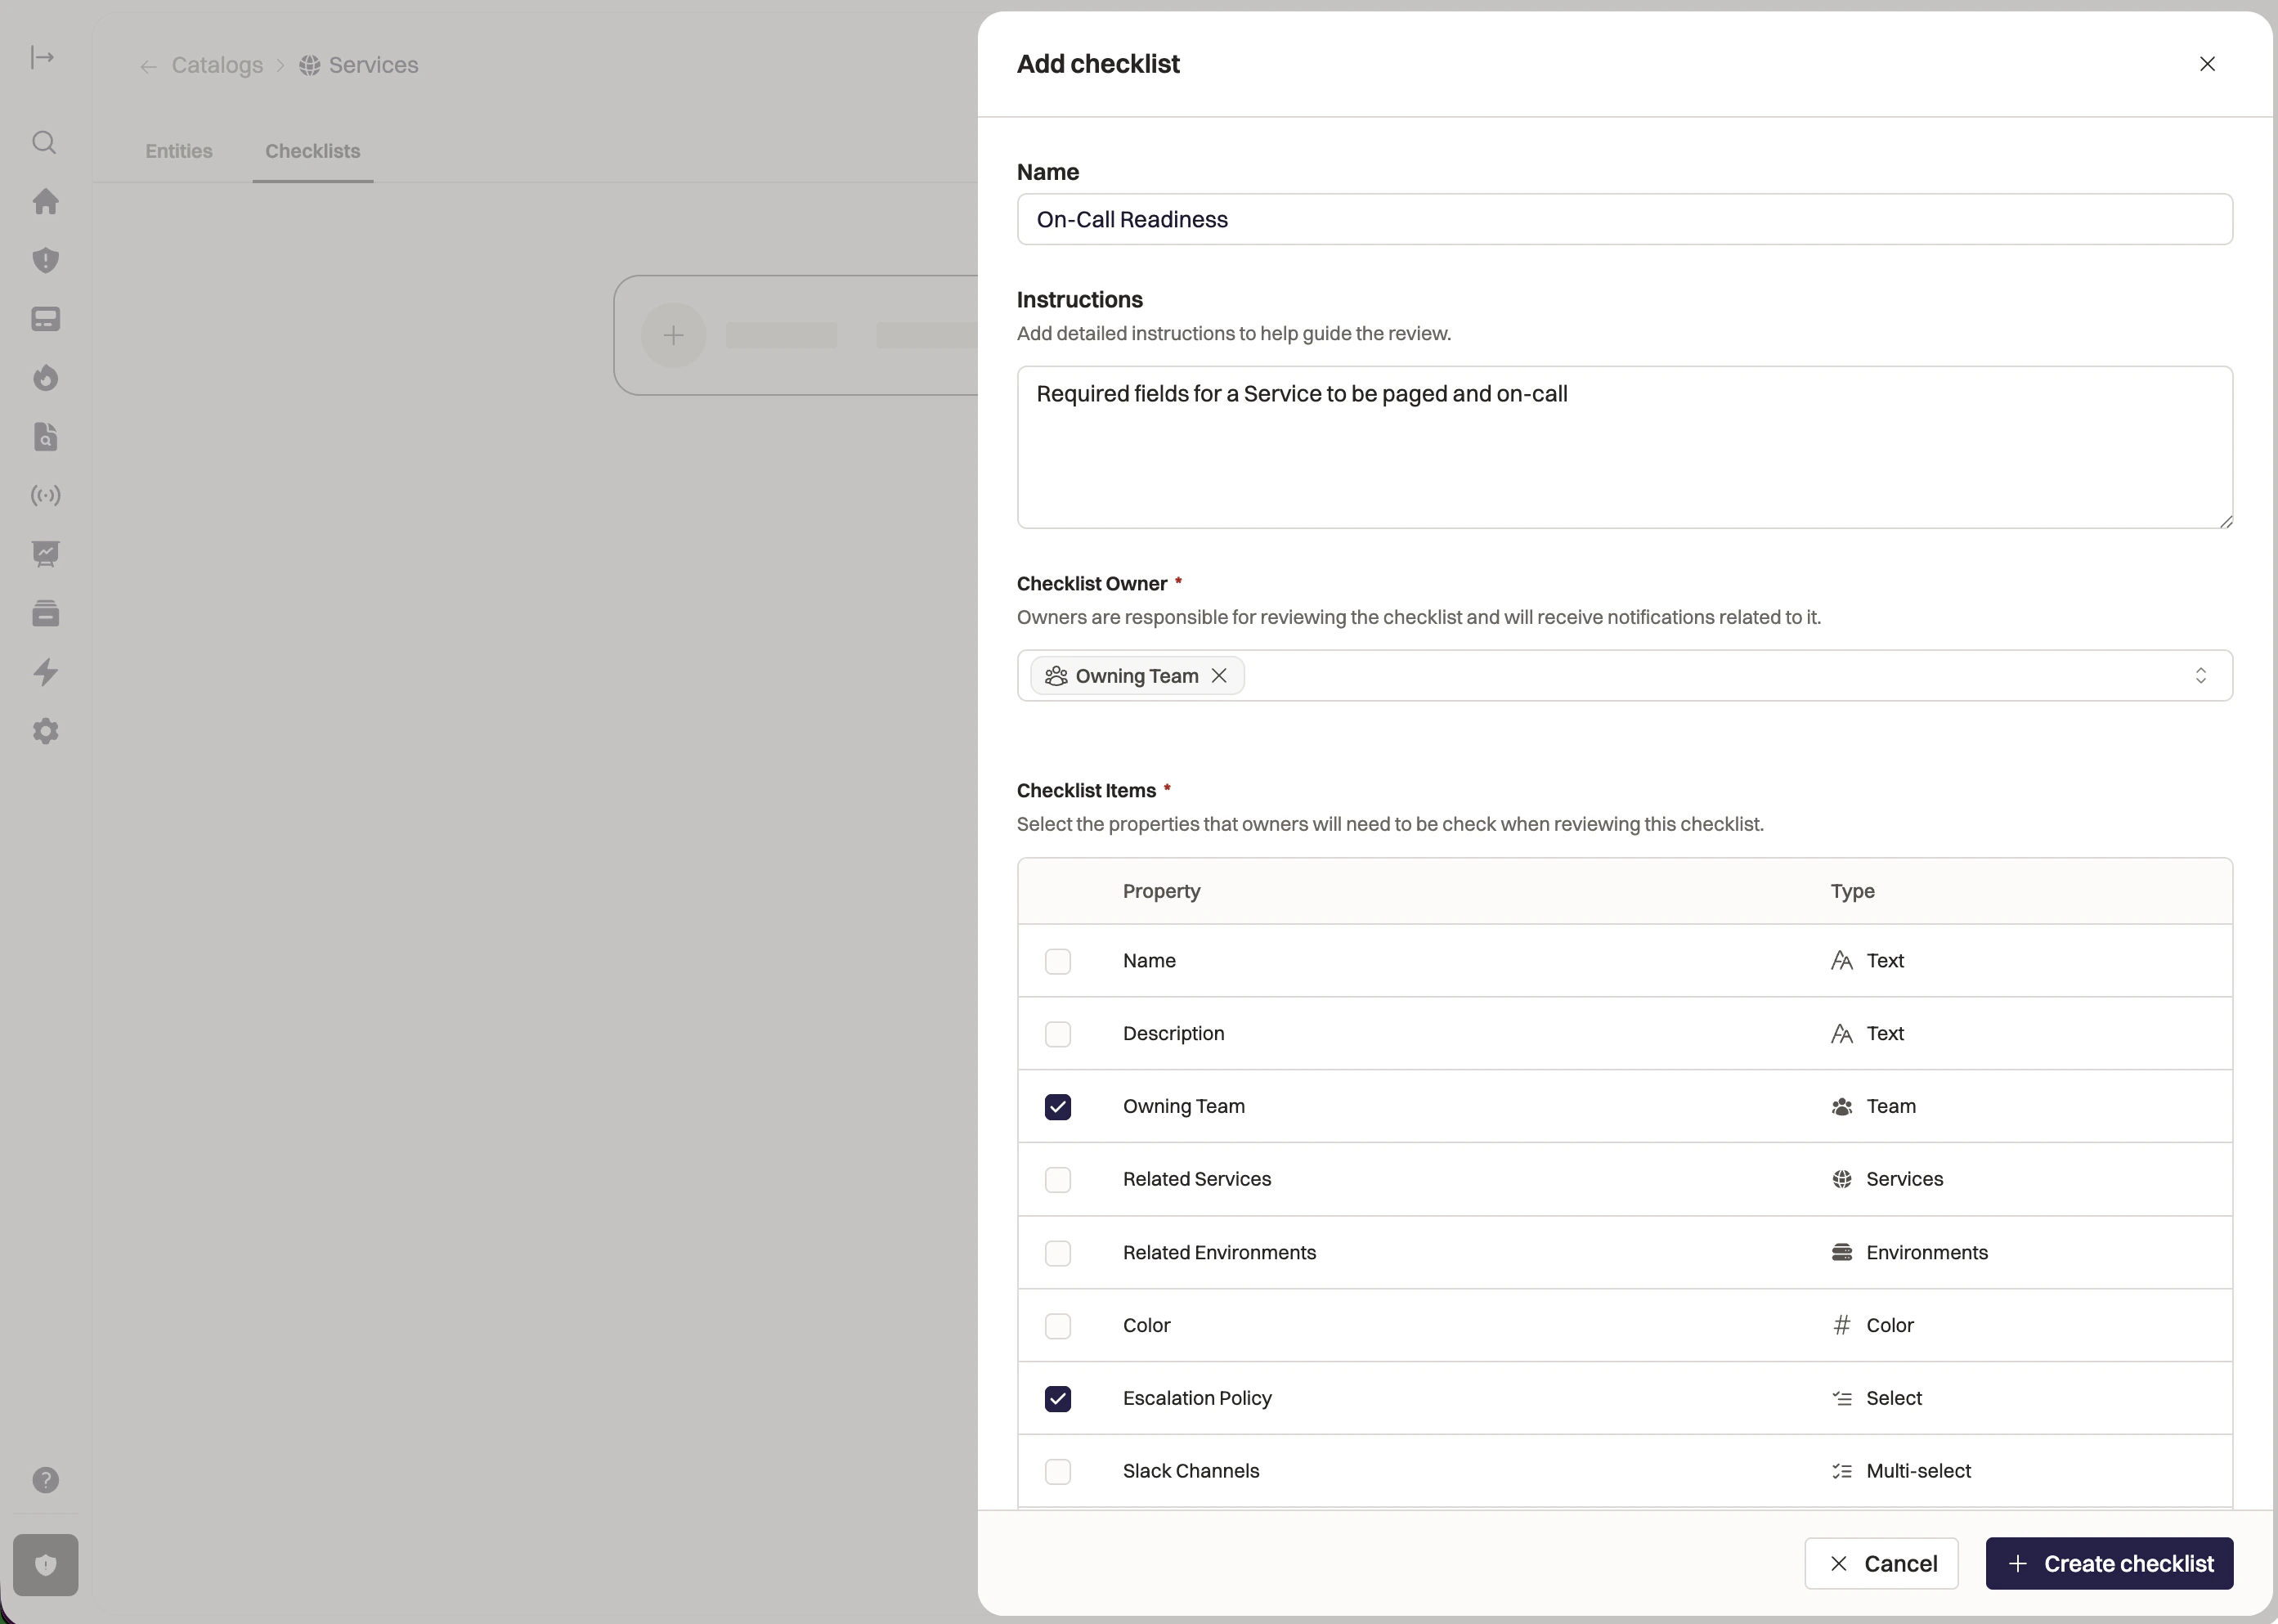Click the flame incidents icon
2278x1624 pixels.
pos(45,378)
